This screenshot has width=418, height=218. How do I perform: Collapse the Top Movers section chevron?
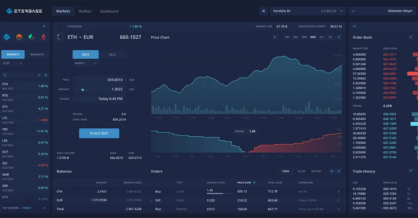45,208
